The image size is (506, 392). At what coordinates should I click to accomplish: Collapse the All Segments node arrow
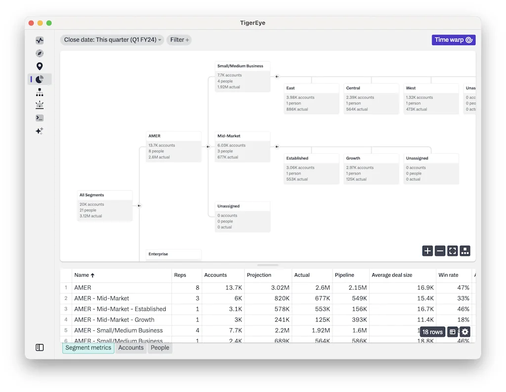(139, 206)
